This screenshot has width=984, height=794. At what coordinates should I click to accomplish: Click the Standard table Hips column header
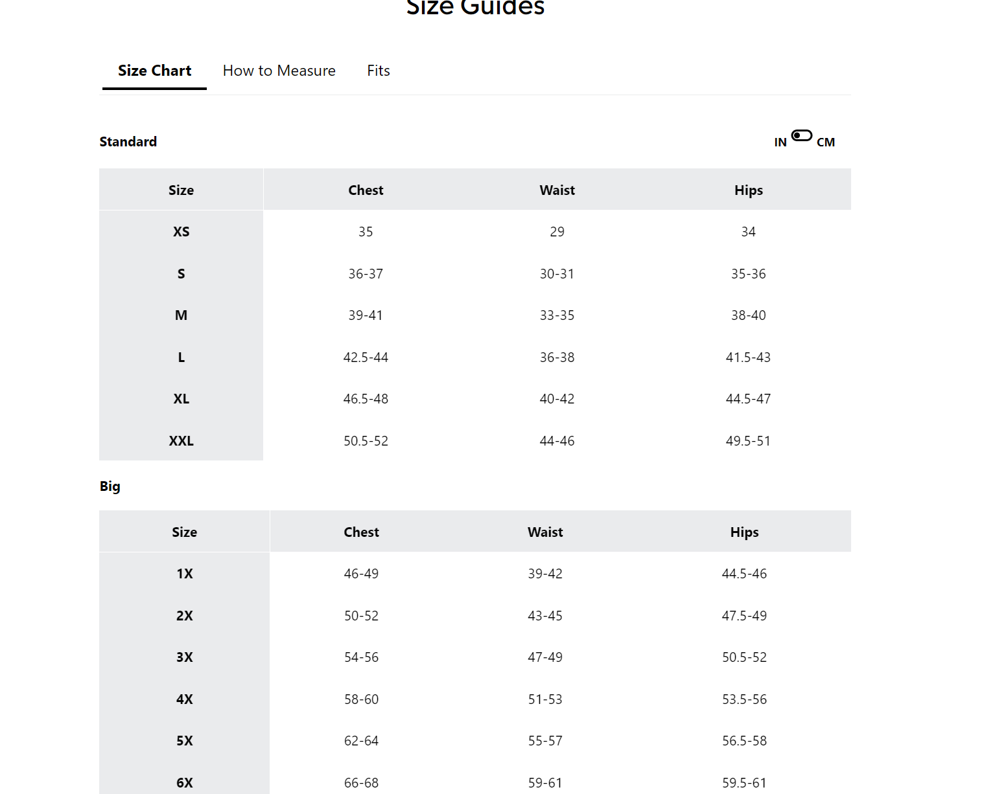(748, 190)
